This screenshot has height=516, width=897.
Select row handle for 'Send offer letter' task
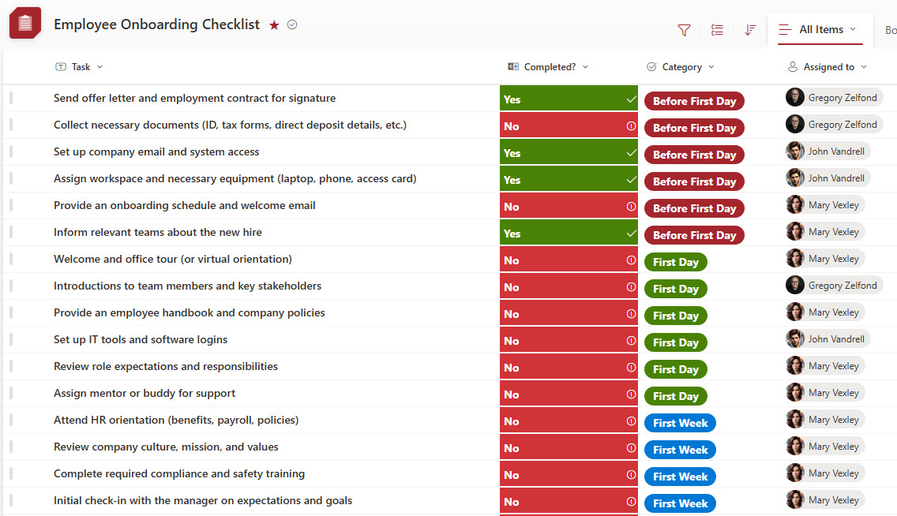point(11,98)
